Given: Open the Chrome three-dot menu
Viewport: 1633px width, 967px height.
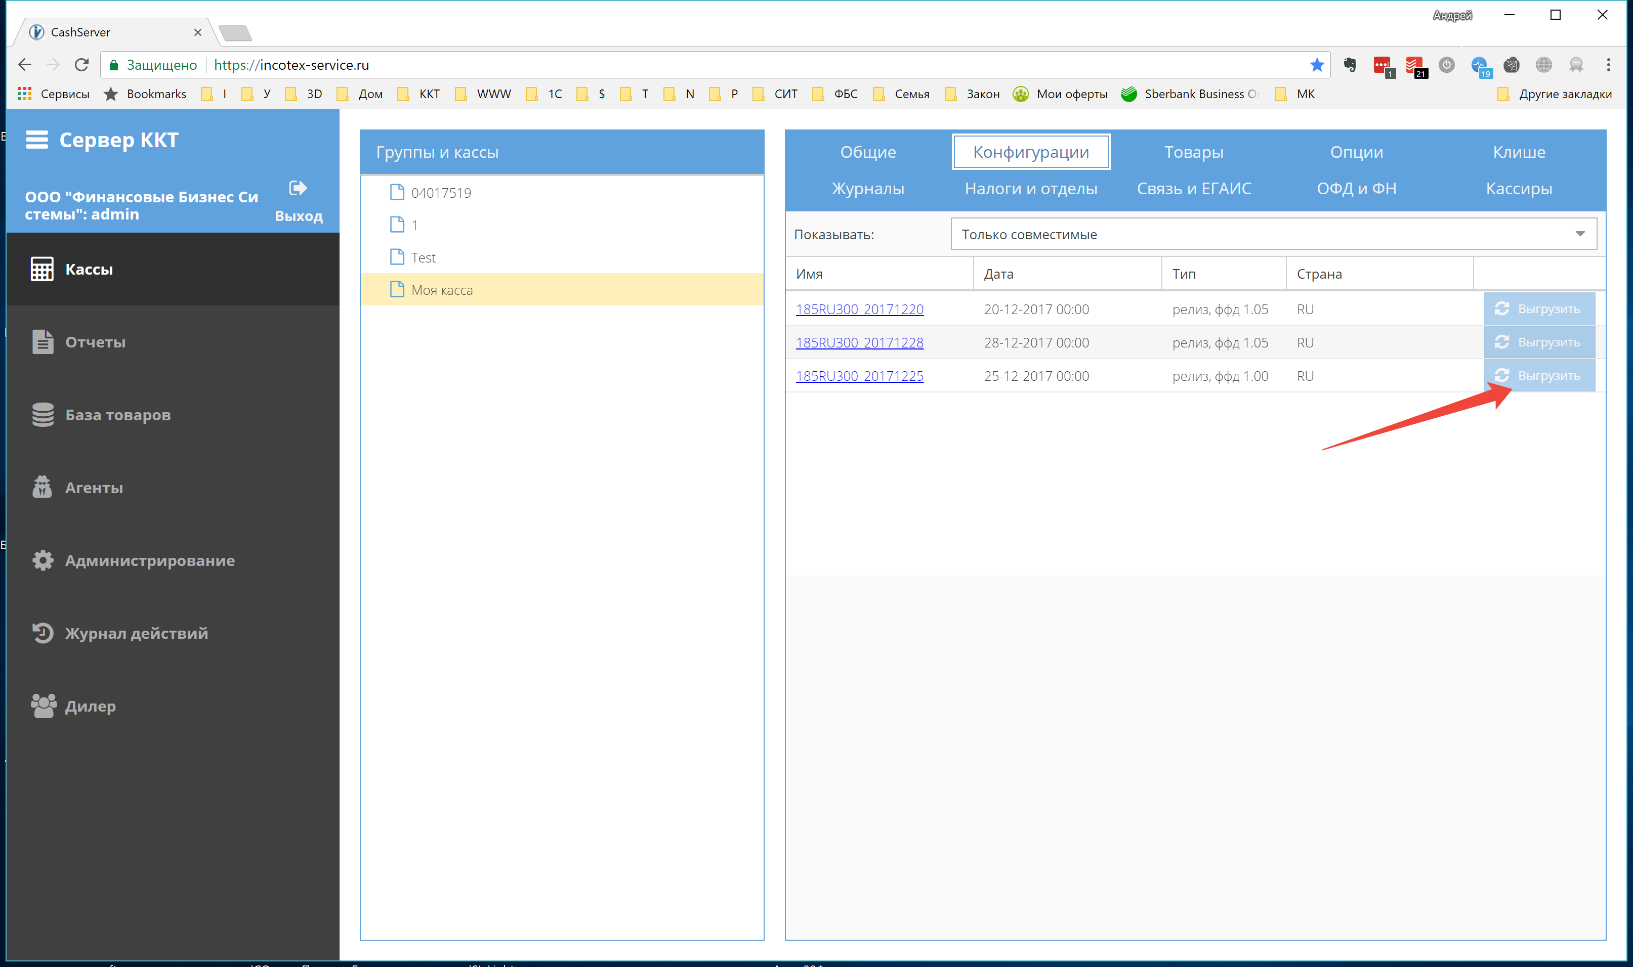Looking at the screenshot, I should [x=1608, y=65].
